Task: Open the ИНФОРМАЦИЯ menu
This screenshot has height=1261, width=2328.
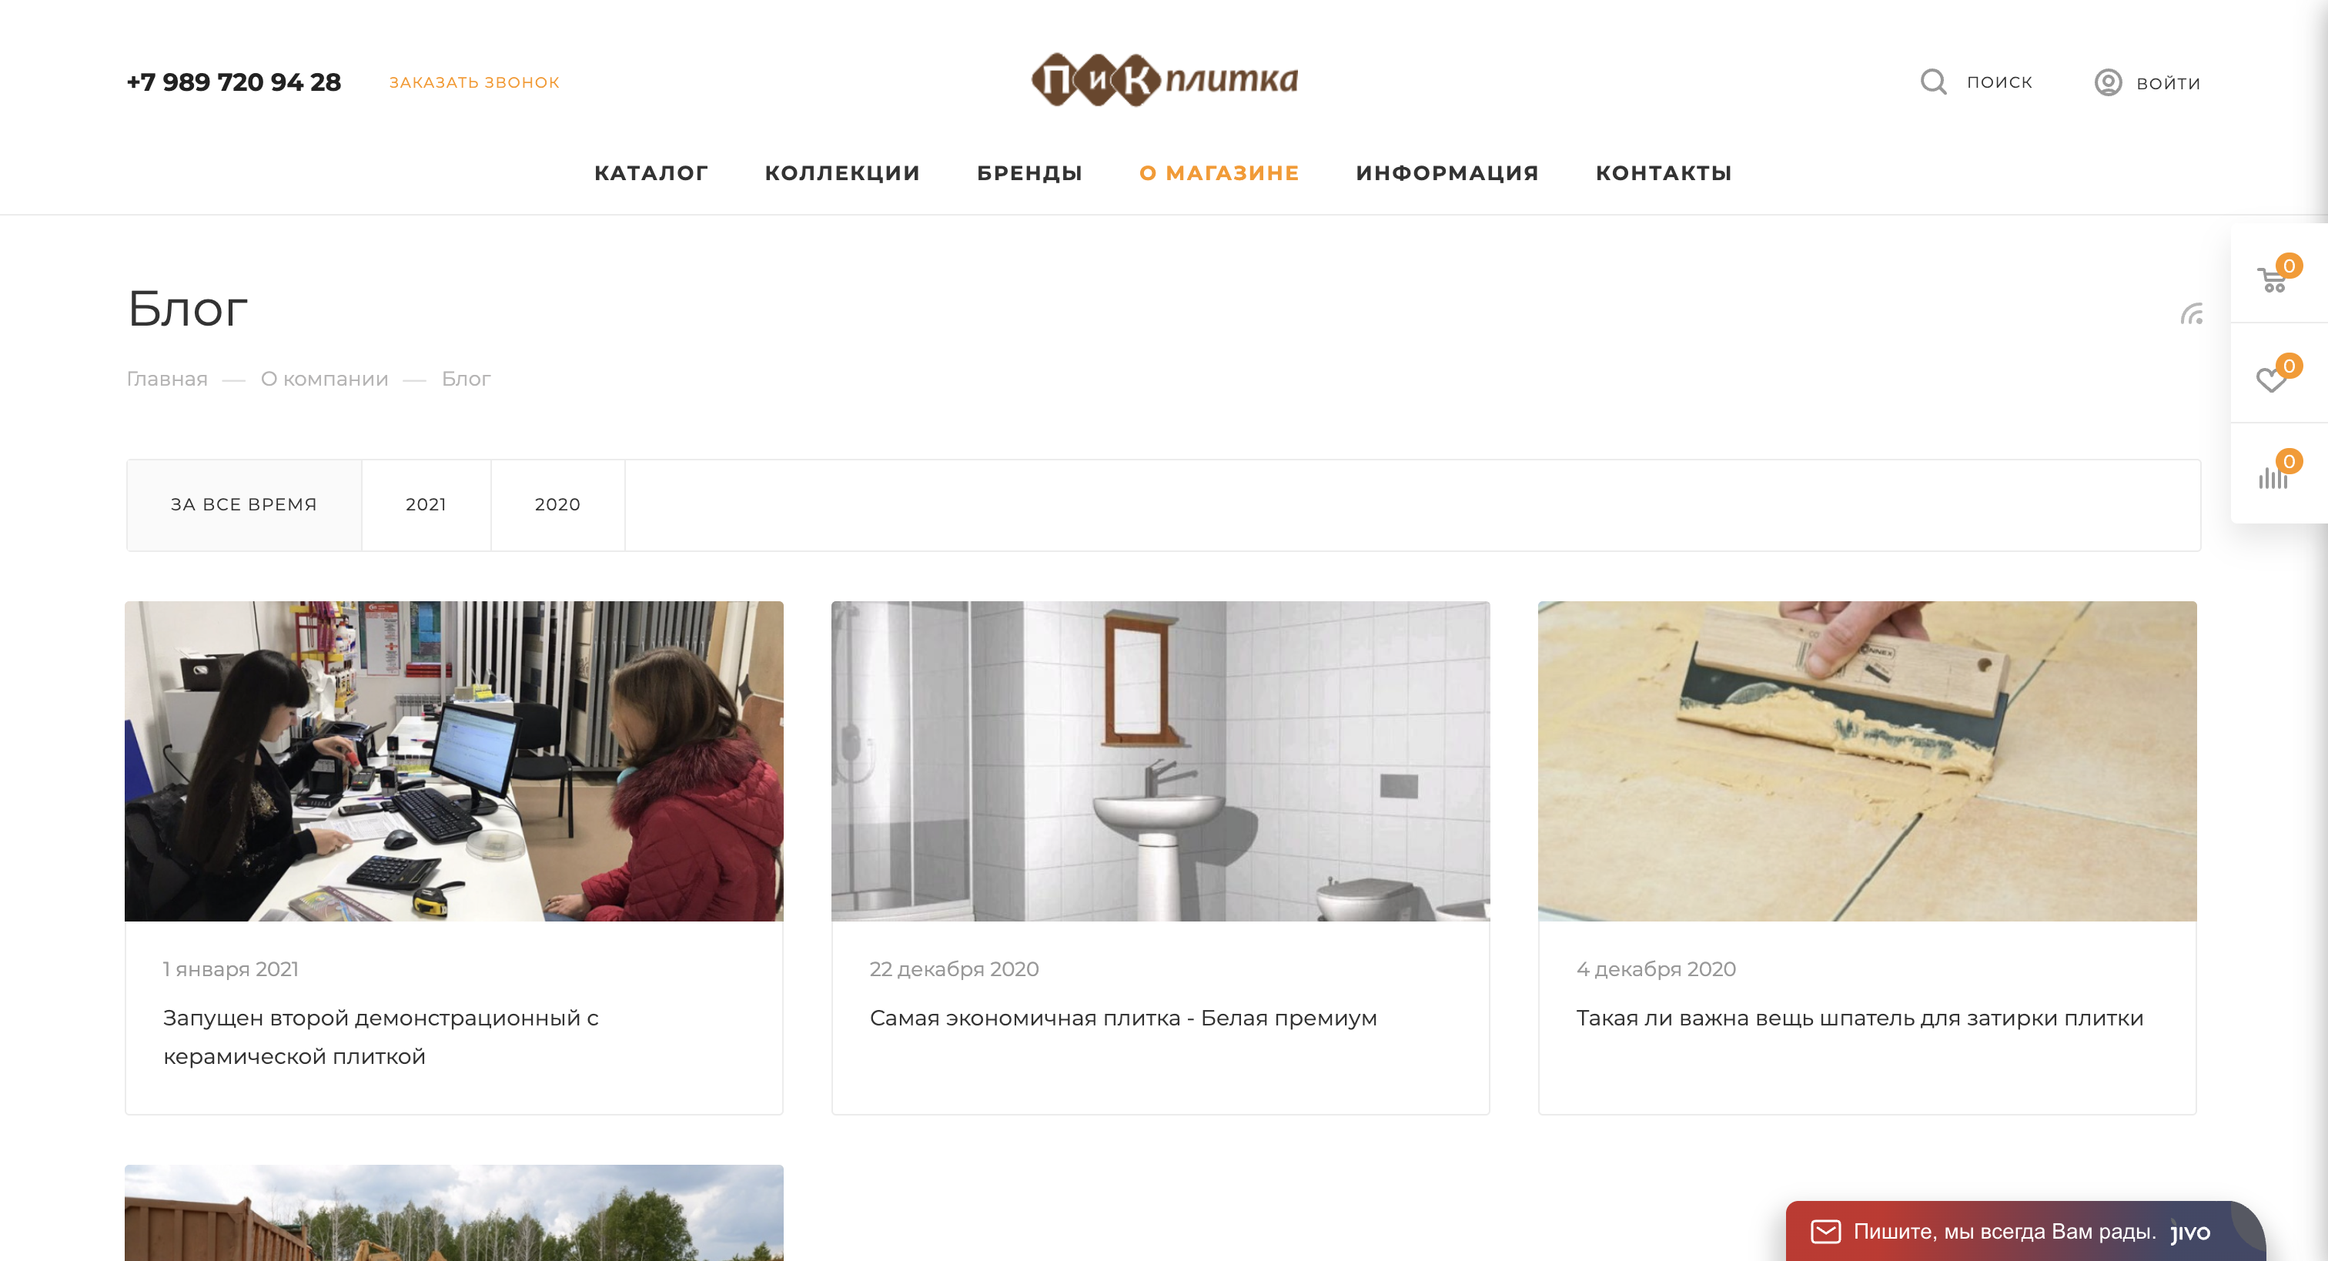Action: (1447, 173)
